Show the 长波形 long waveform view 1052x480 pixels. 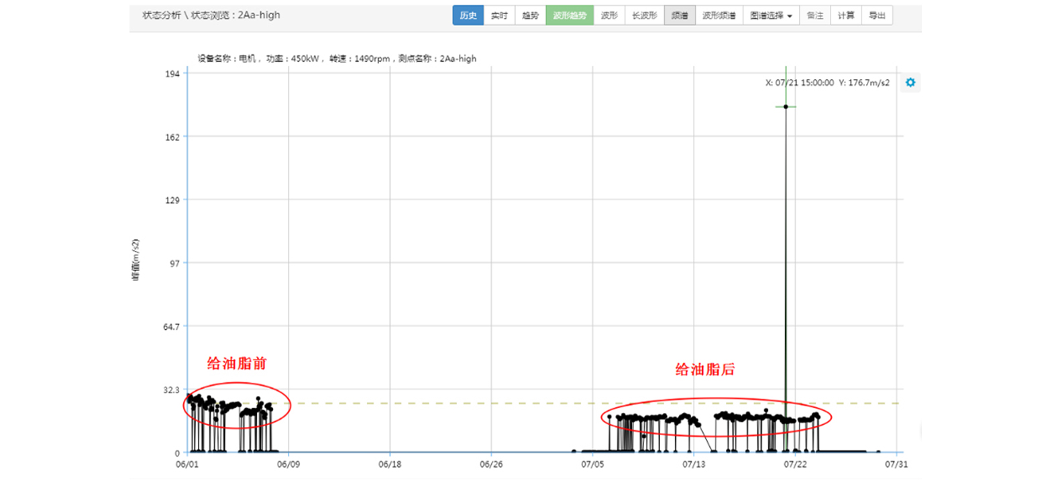tap(644, 15)
